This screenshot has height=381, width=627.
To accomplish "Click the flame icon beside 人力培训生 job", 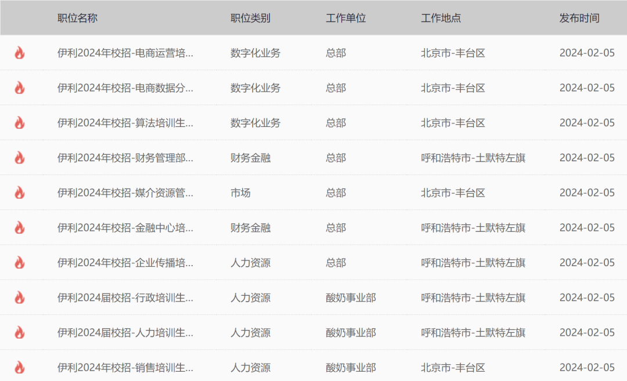I will 20,332.
